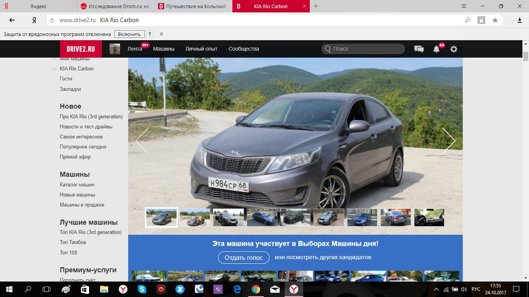
Task: Open Машины in top navigation
Action: (164, 49)
